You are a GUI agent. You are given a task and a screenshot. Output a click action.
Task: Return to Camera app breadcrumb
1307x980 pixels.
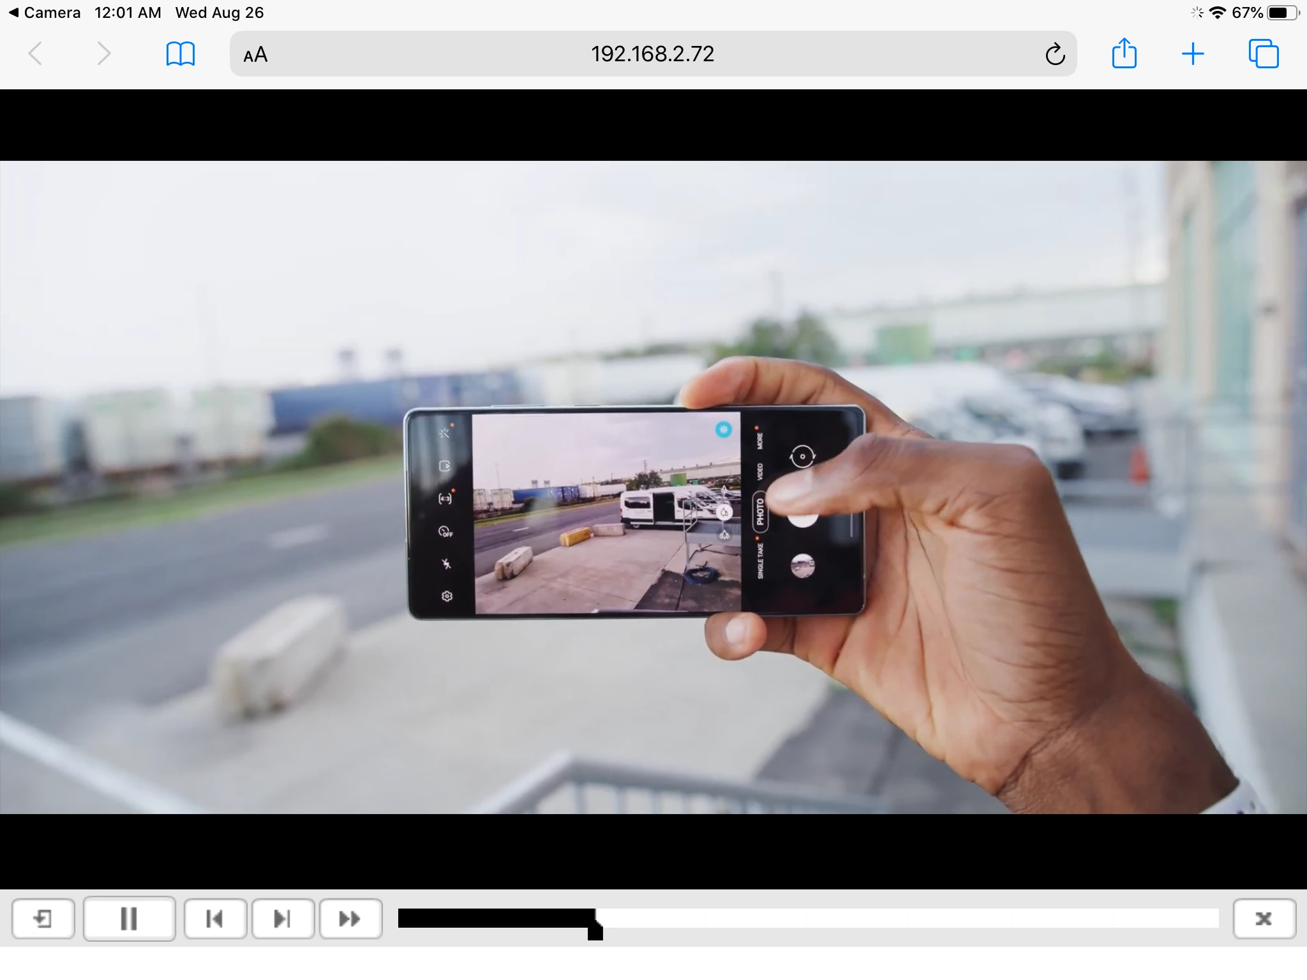click(x=45, y=13)
